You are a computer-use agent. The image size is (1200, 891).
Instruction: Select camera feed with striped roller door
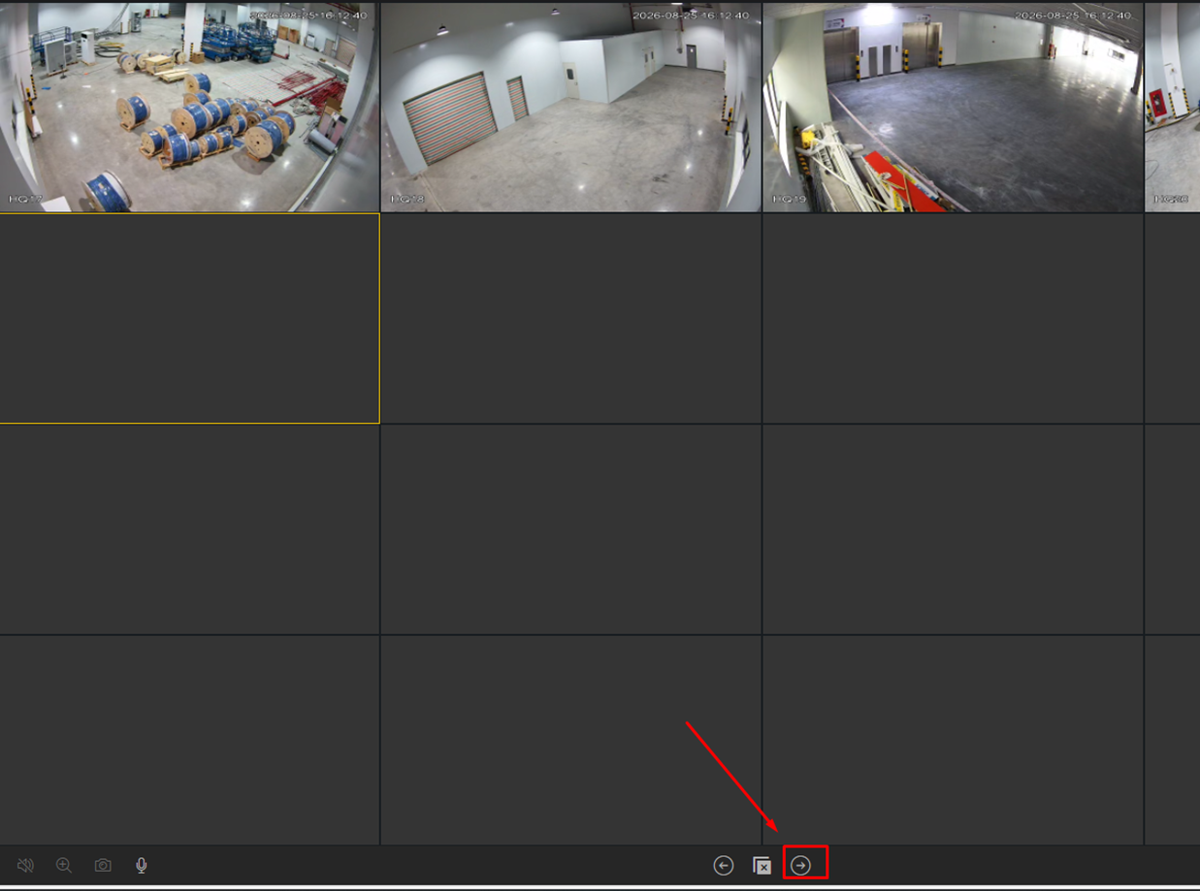[x=570, y=107]
